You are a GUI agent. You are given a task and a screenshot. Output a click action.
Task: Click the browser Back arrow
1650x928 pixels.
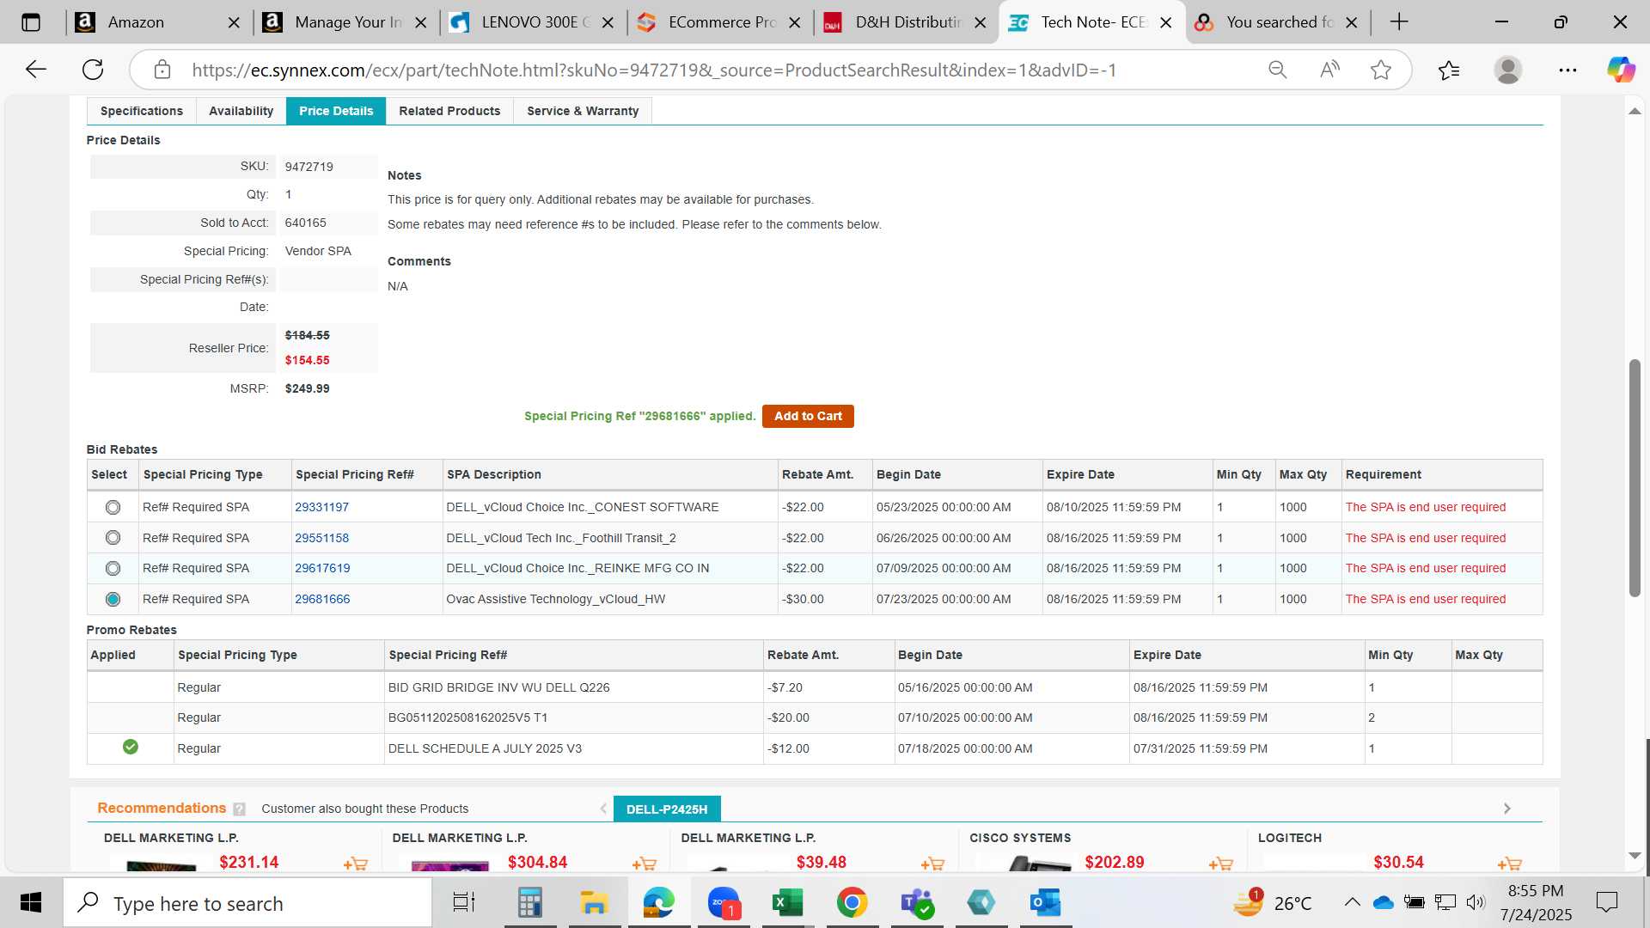click(35, 70)
